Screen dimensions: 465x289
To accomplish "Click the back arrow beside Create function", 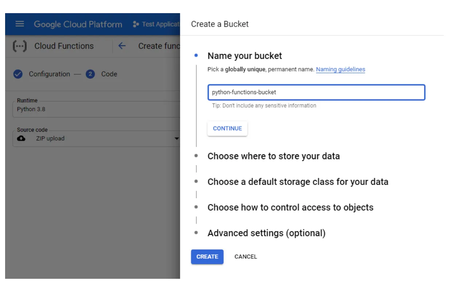I will [x=122, y=46].
